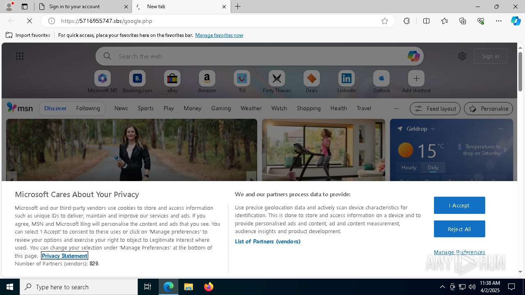Viewport: 525px width, 295px height.
Task: Open Manage Preferences link
Action: click(459, 252)
